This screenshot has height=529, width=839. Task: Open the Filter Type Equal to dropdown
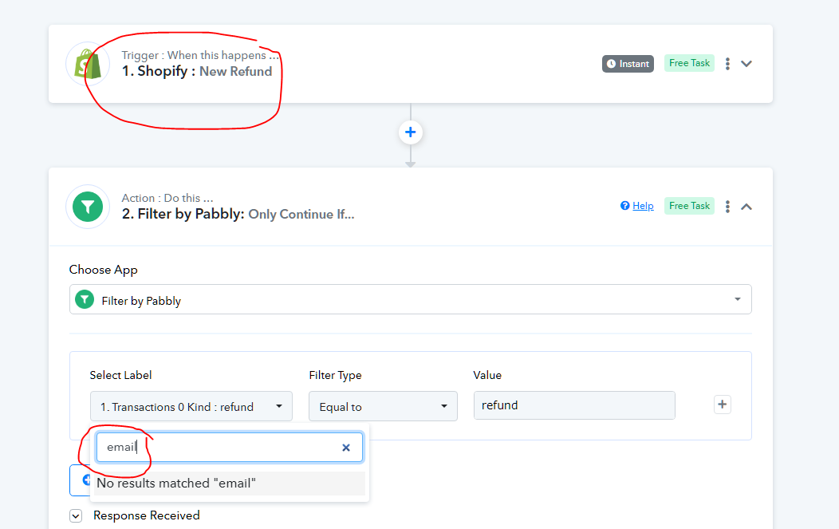(383, 406)
